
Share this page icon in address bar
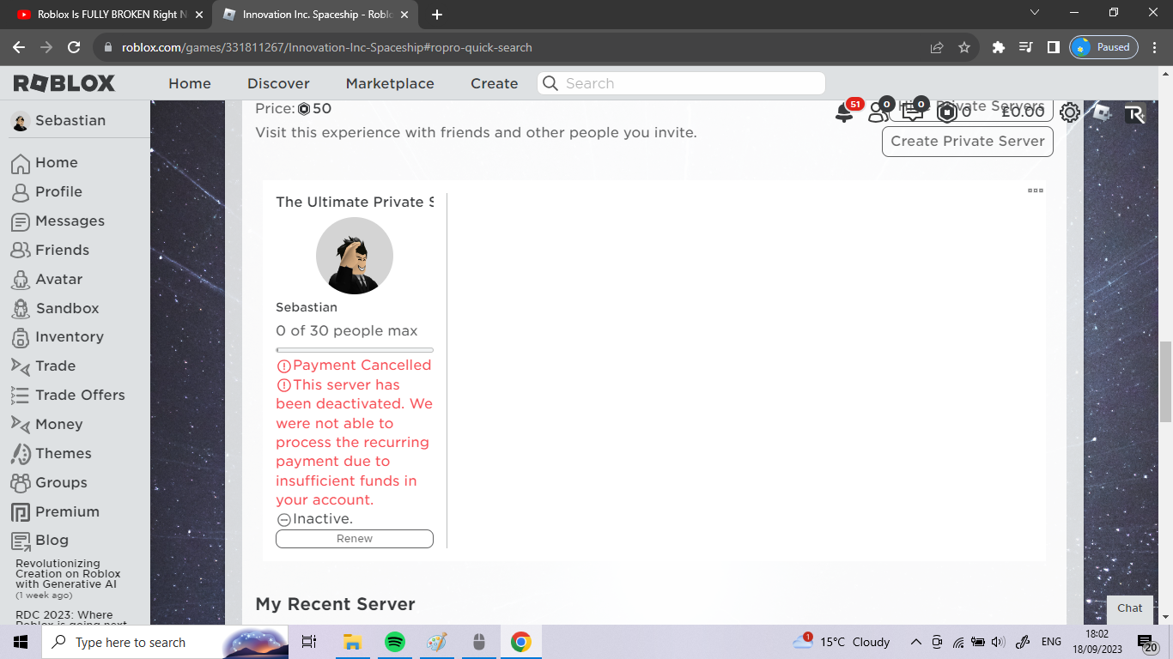click(937, 47)
